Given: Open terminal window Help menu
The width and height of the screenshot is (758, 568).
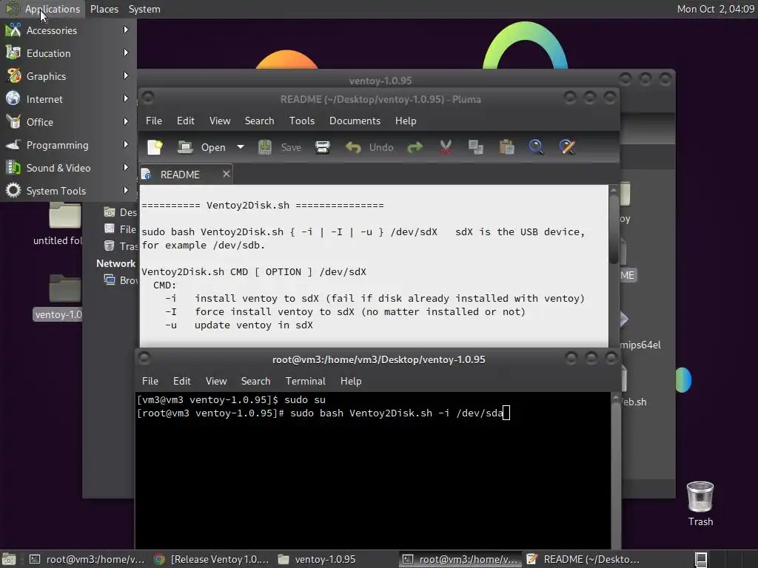Looking at the screenshot, I should (x=351, y=381).
